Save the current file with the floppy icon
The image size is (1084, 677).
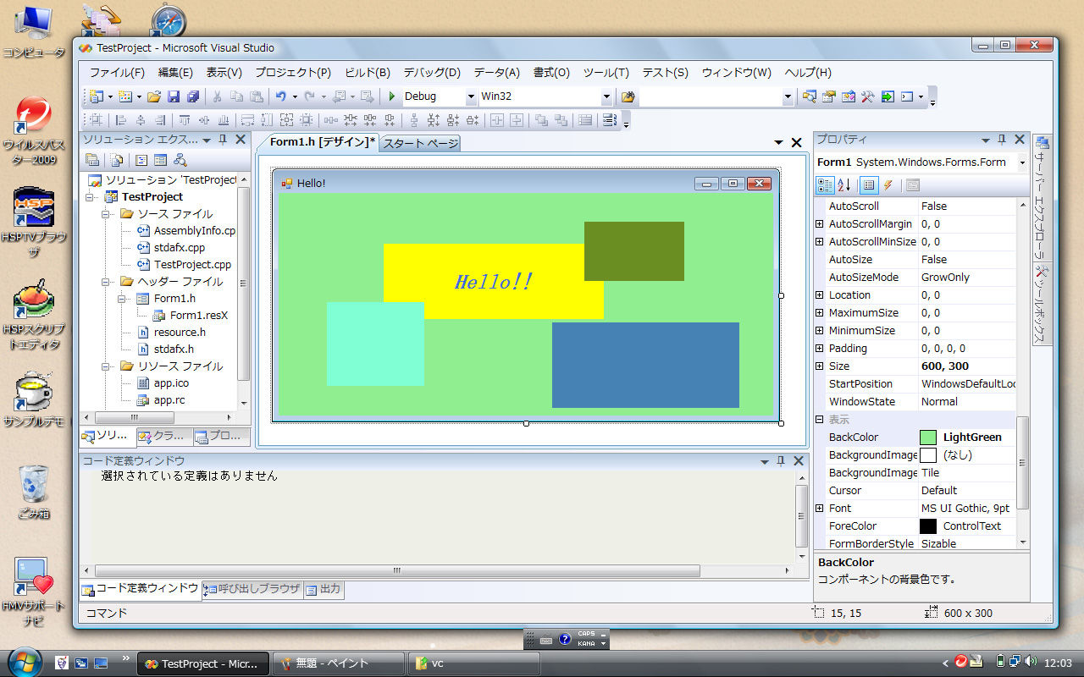173,96
